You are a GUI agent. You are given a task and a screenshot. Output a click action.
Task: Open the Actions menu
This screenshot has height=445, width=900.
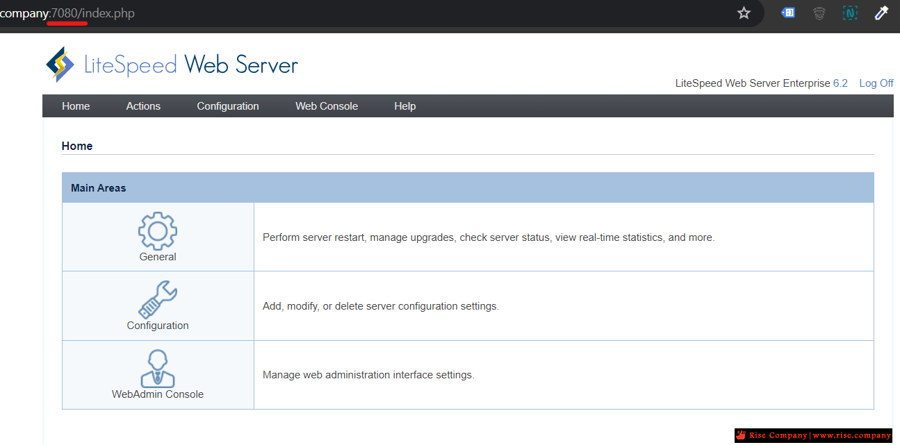coord(143,106)
